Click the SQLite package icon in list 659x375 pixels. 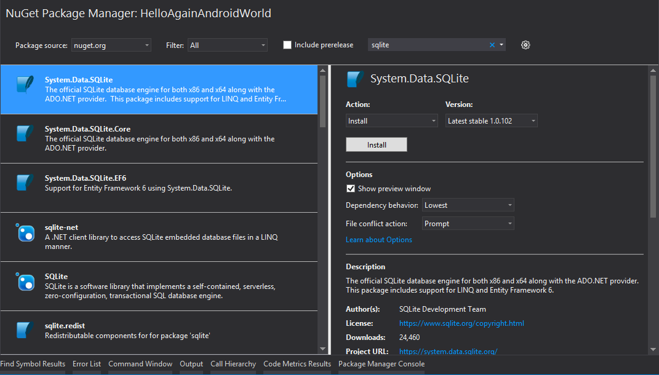25,282
